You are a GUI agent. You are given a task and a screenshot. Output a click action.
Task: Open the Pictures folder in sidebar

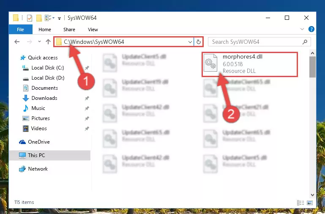click(41, 118)
